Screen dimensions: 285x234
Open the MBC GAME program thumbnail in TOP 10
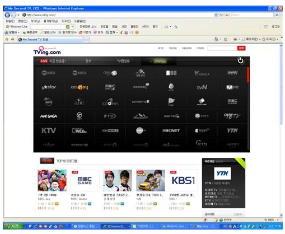coord(85,180)
